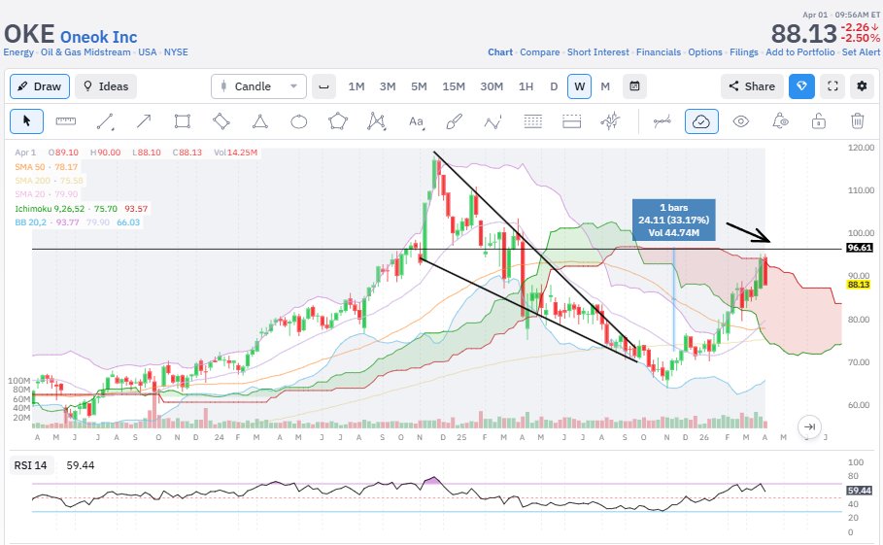This screenshot has height=545, width=883.
Task: Click the blue diamond premium button
Action: [802, 86]
